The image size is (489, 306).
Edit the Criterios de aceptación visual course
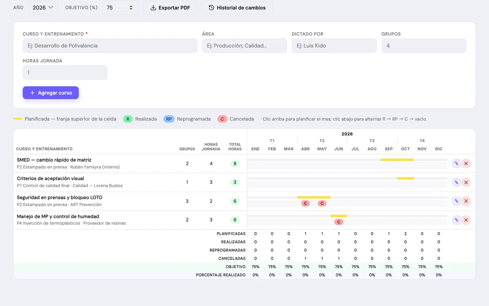click(457, 182)
